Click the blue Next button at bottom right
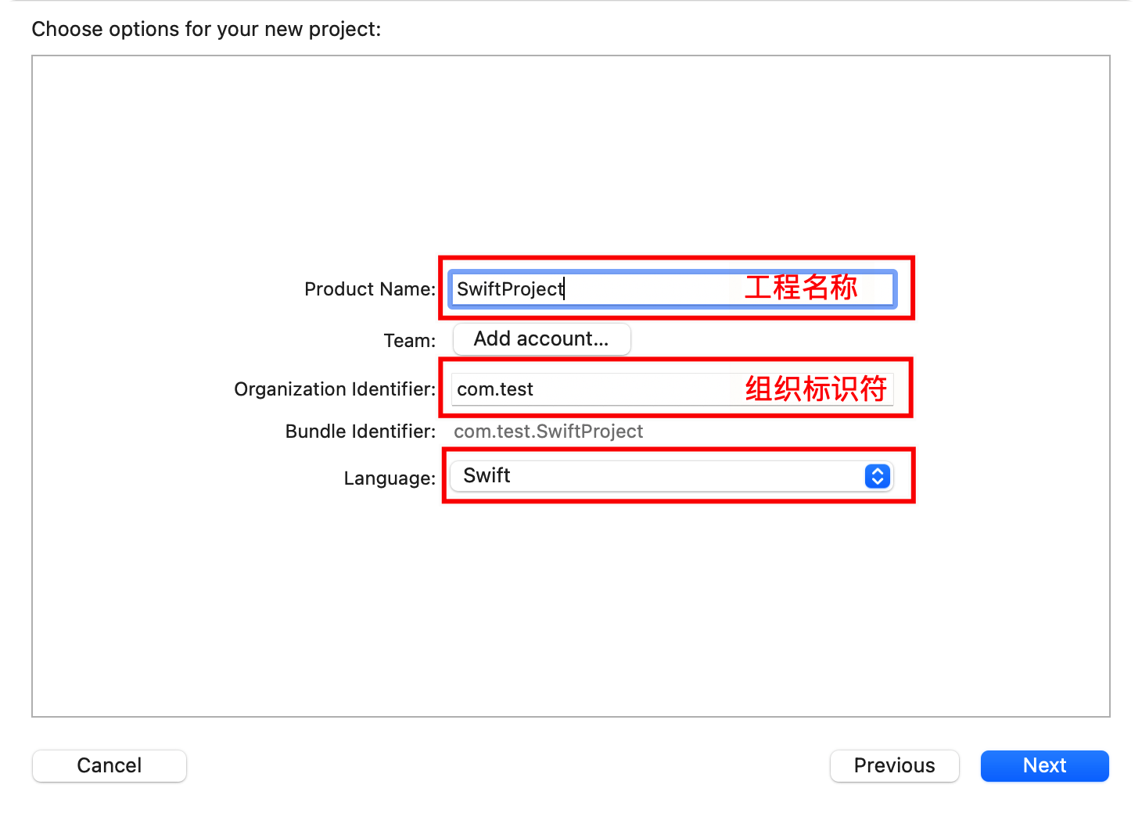This screenshot has width=1142, height=813. [1044, 765]
